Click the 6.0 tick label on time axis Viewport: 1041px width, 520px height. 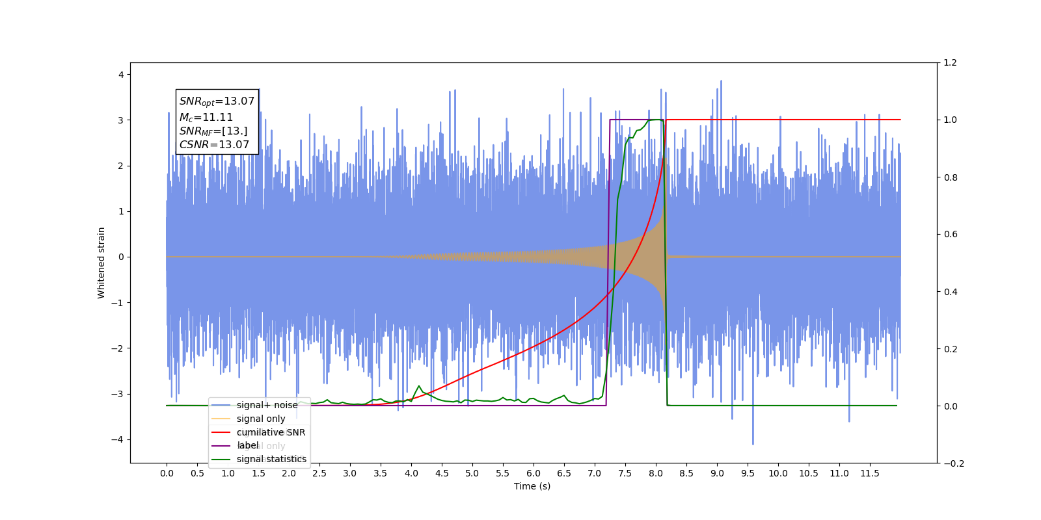click(x=534, y=473)
